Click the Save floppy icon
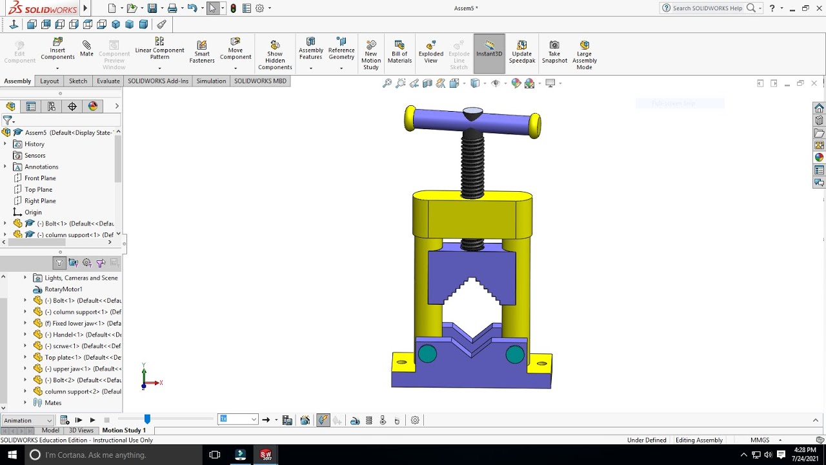This screenshot has height=465, width=826. click(152, 8)
